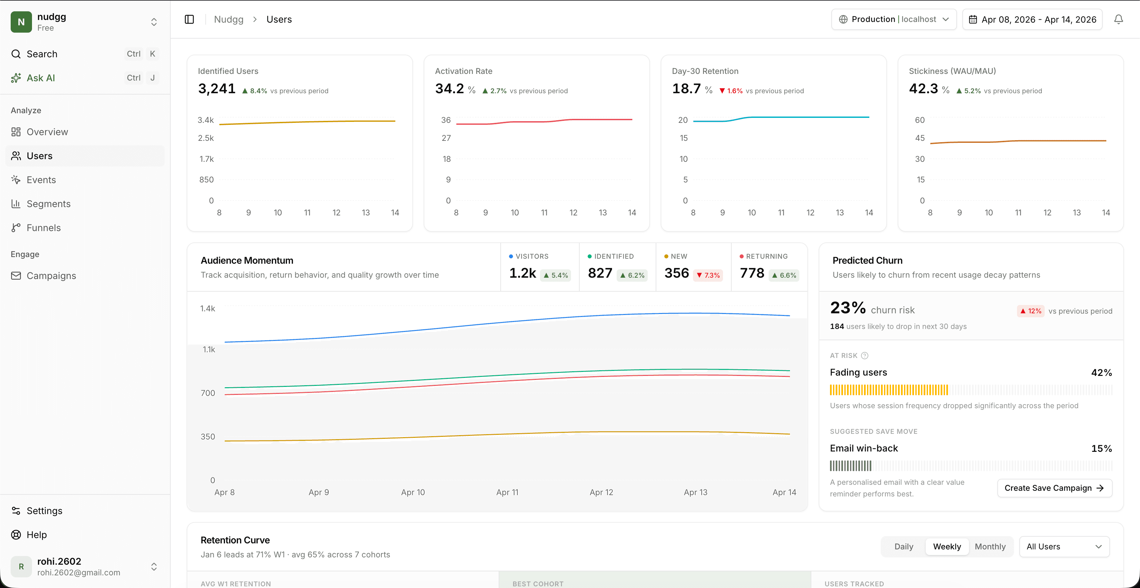The width and height of the screenshot is (1140, 588).
Task: Expand the nudgg workspace switcher chevrons
Action: (x=154, y=22)
